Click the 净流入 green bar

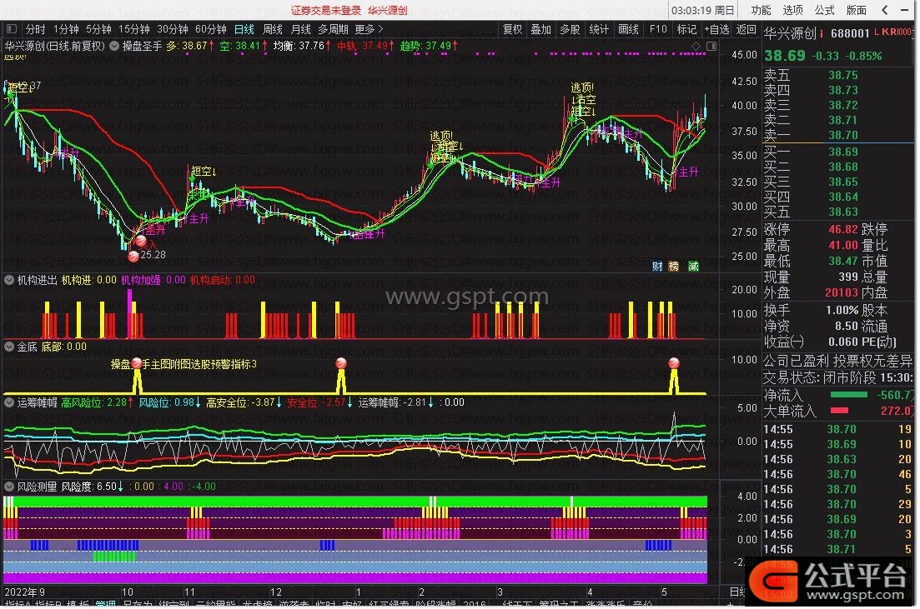[x=848, y=395]
